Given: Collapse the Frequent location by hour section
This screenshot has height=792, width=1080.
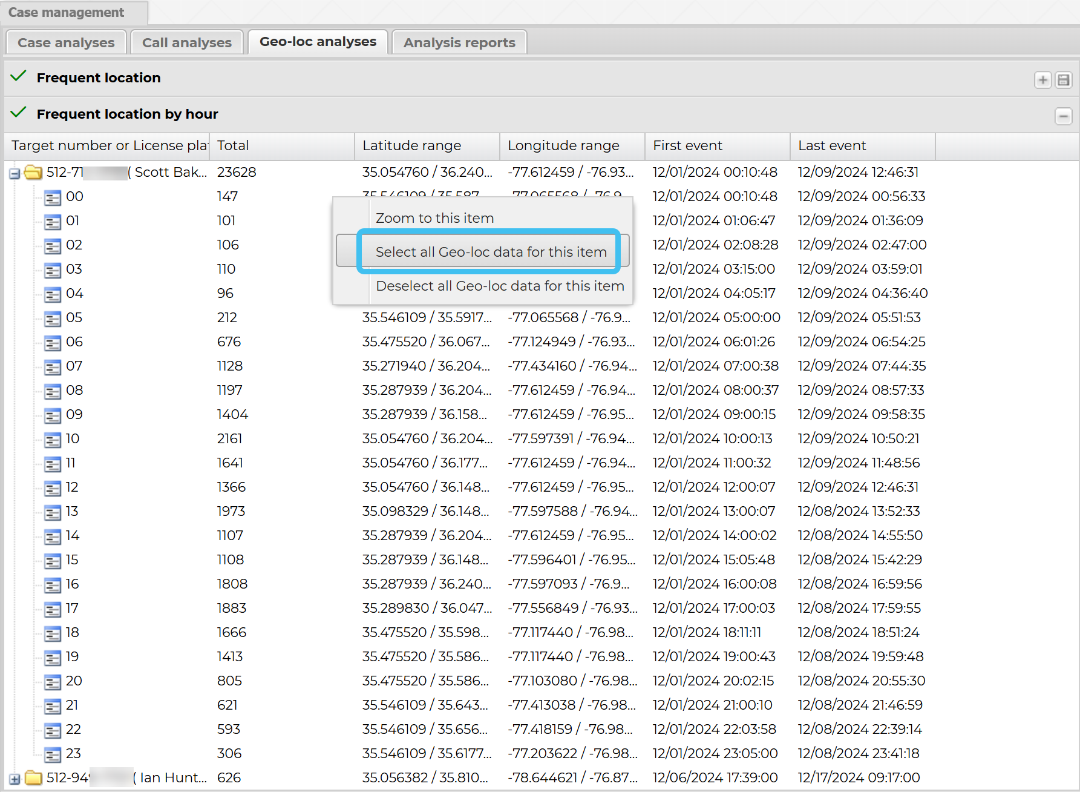Looking at the screenshot, I should point(1063,116).
